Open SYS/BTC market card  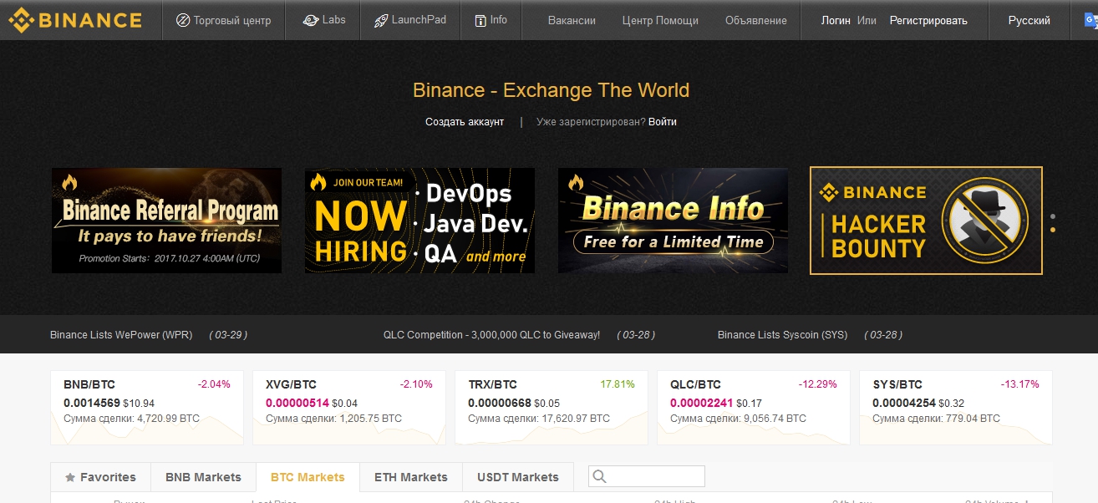(956, 408)
